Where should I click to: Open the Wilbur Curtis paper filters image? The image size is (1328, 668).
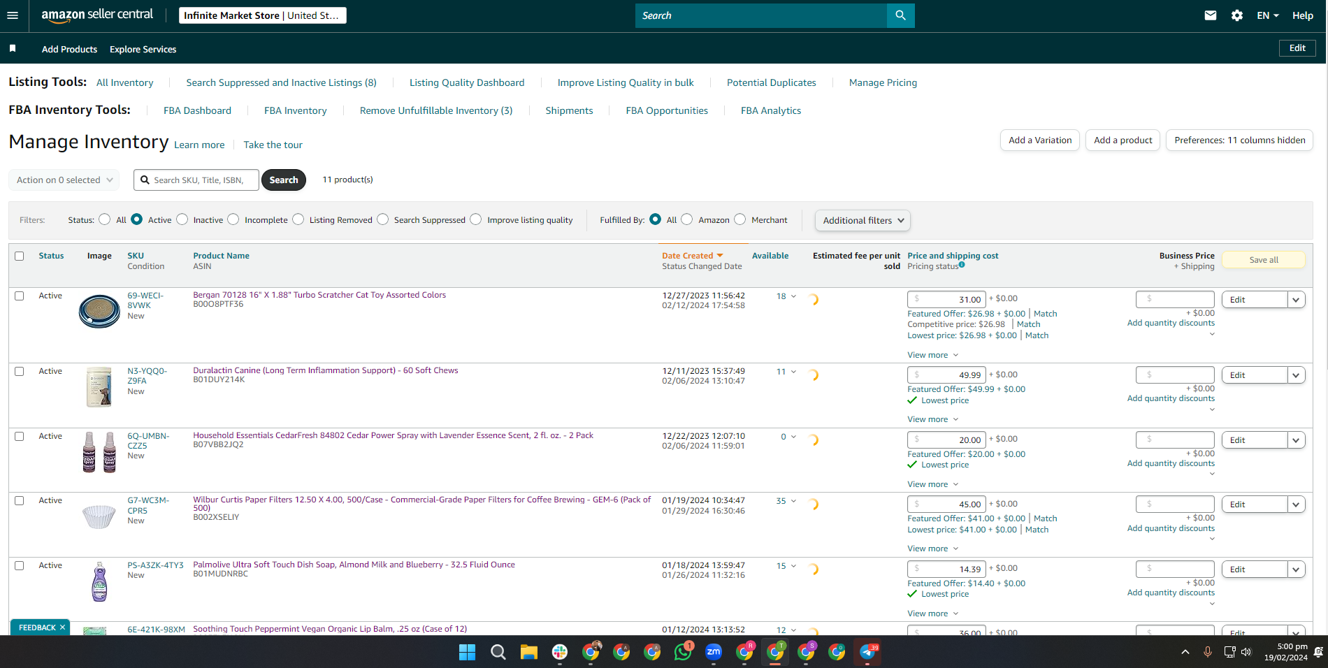(99, 516)
